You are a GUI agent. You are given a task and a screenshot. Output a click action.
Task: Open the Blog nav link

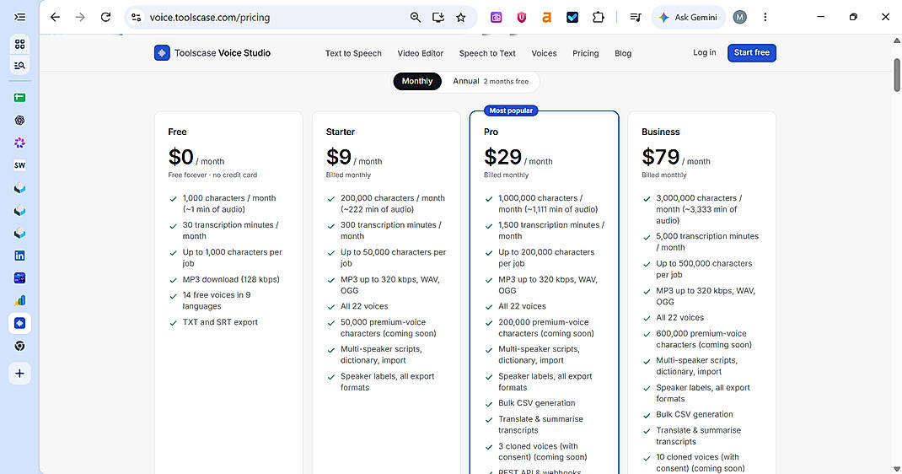click(623, 53)
